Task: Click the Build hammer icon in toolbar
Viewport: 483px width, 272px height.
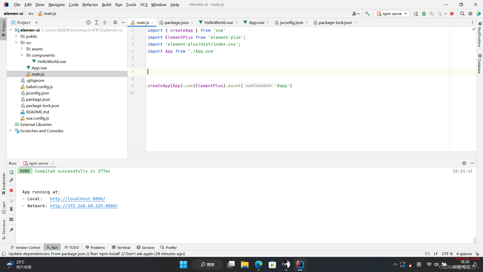Action: click(x=367, y=14)
